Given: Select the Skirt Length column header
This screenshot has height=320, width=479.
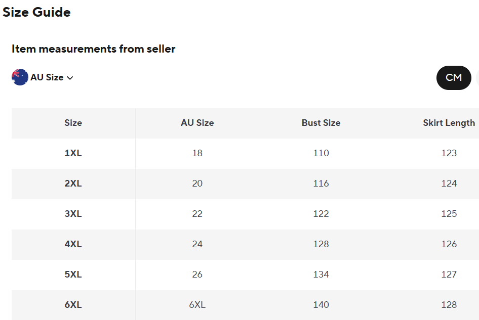Looking at the screenshot, I should click(x=449, y=123).
